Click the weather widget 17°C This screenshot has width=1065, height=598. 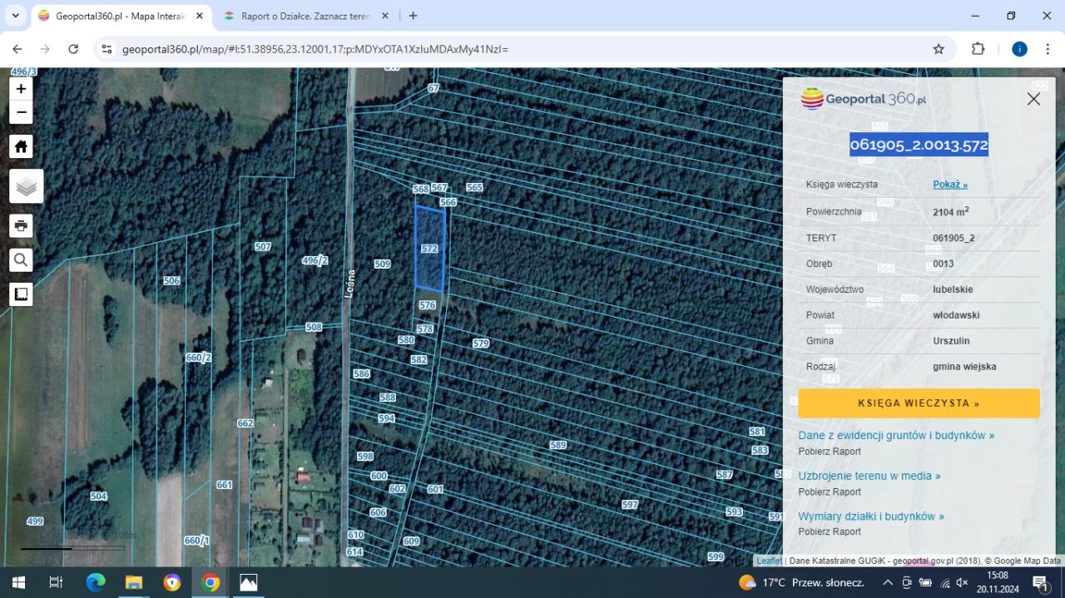(x=801, y=582)
